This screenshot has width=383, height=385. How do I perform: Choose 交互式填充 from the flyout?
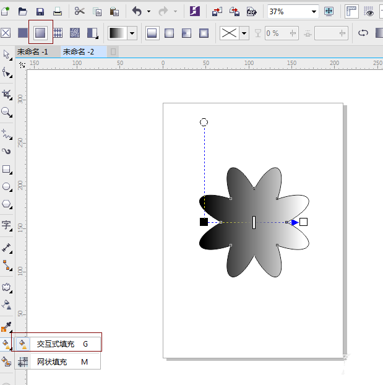[x=58, y=344]
